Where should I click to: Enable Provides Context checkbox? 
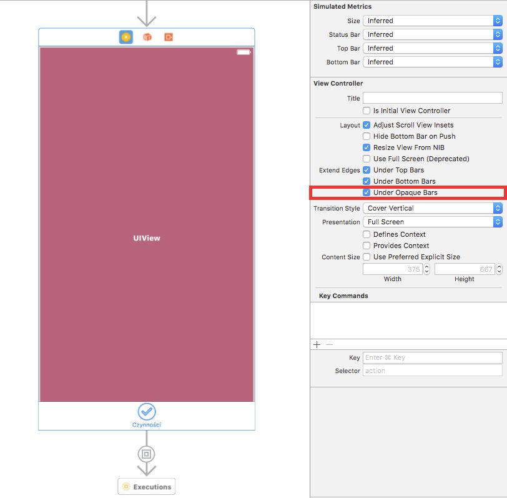367,246
